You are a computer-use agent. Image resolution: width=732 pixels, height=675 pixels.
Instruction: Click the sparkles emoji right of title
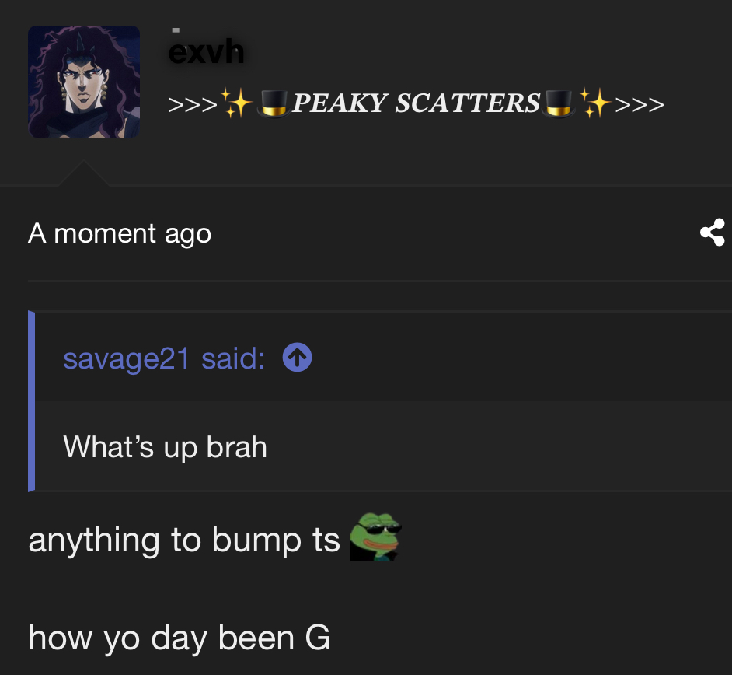[595, 103]
